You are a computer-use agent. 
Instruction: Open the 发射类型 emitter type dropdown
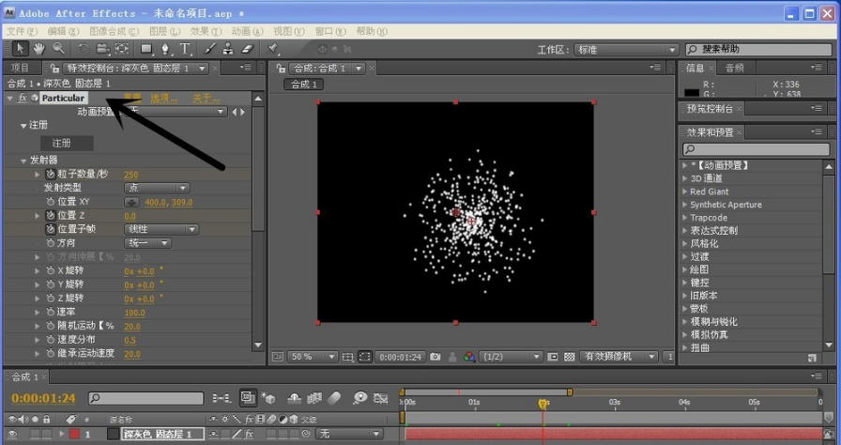coord(157,188)
